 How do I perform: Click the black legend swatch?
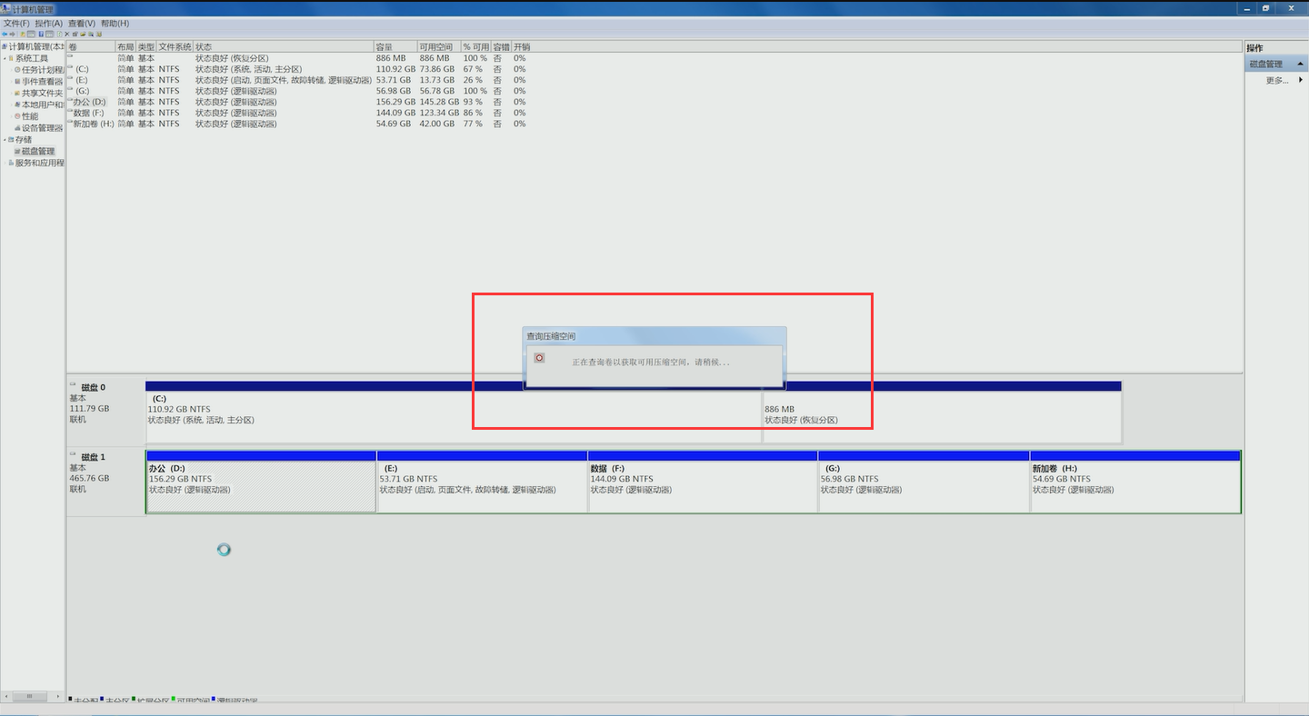click(70, 699)
